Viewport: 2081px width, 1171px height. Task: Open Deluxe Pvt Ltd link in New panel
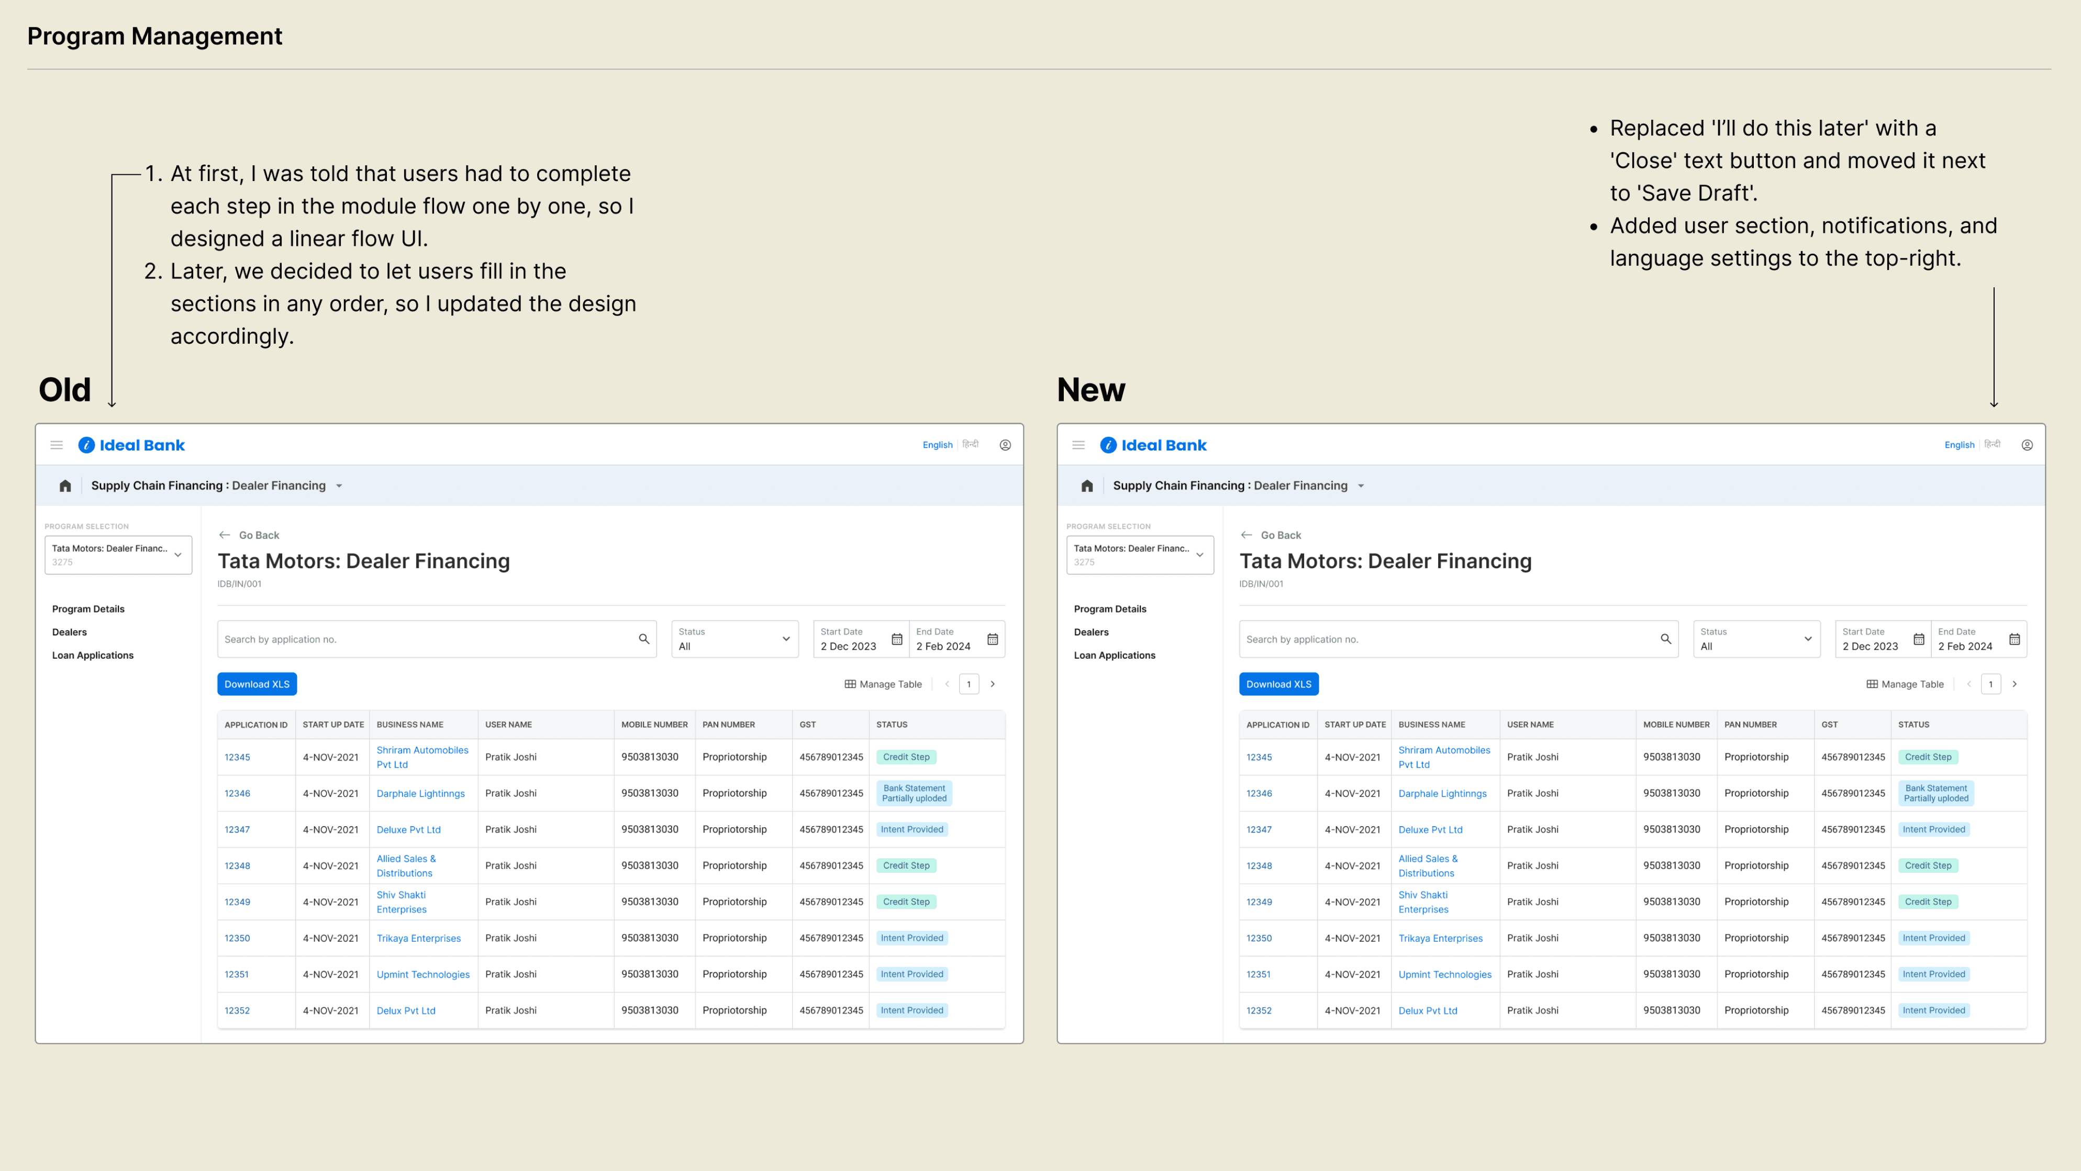click(1430, 829)
